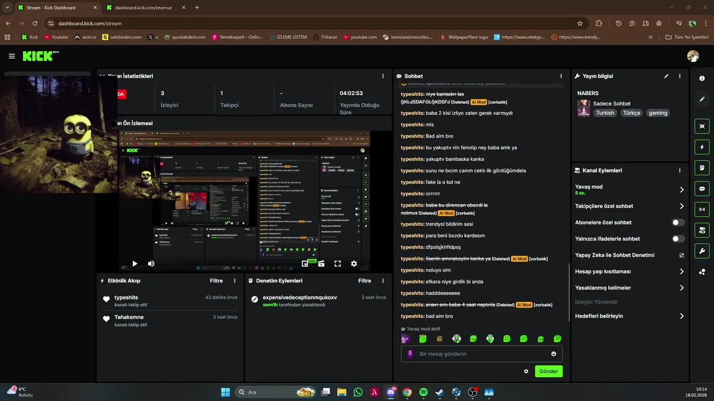Open Filtre in Etkinlik Akışı panel
Screen dimensions: 714x401
click(x=216, y=281)
